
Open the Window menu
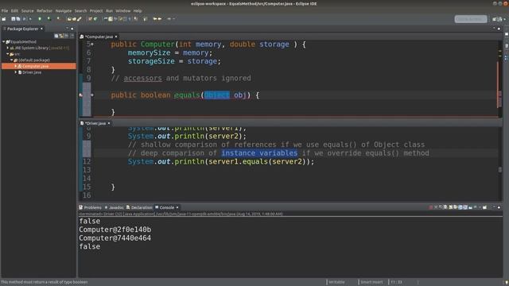pyautogui.click(x=123, y=10)
